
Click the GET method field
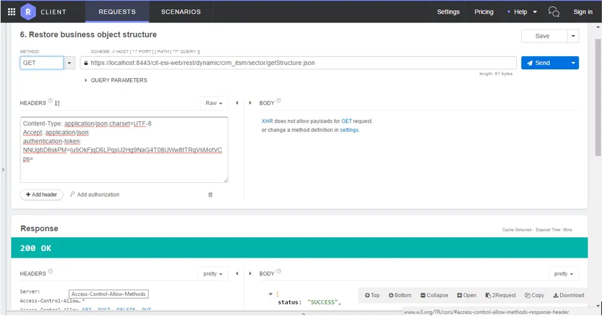coord(42,63)
